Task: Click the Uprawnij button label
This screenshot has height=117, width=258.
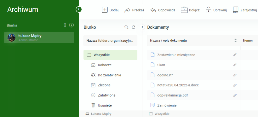Action: pyautogui.click(x=220, y=10)
